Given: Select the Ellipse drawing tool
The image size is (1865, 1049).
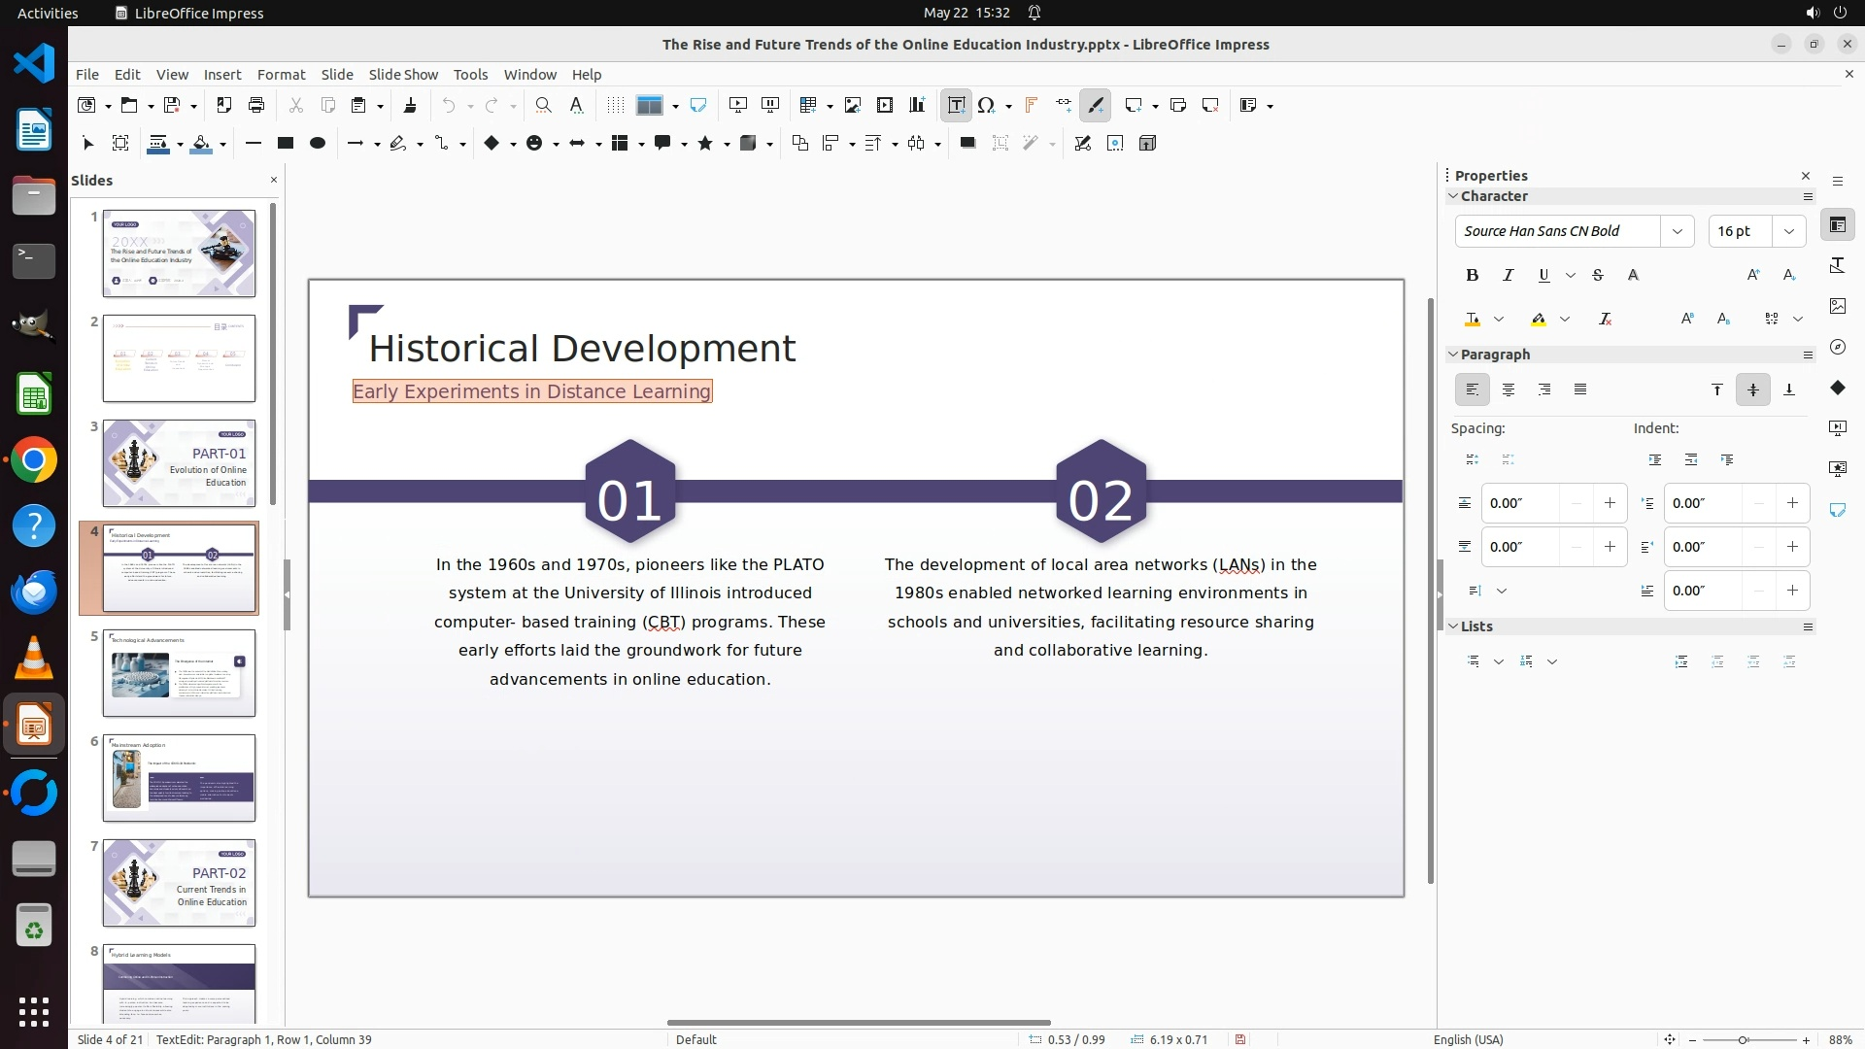Looking at the screenshot, I should click(x=317, y=143).
